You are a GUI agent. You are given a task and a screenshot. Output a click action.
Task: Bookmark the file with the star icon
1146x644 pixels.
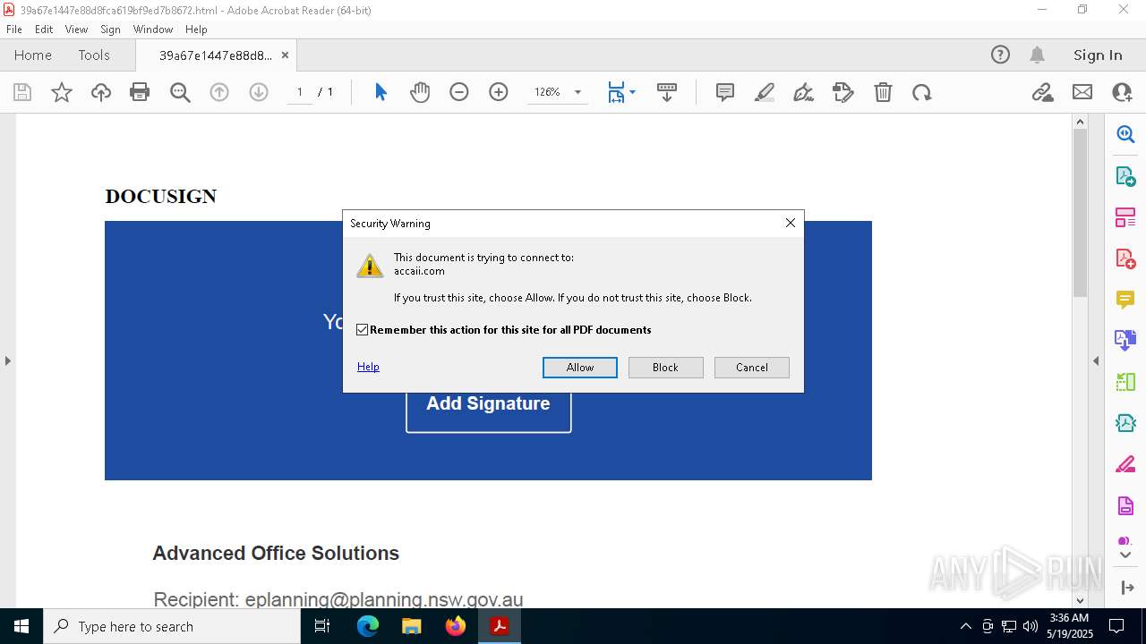tap(62, 92)
